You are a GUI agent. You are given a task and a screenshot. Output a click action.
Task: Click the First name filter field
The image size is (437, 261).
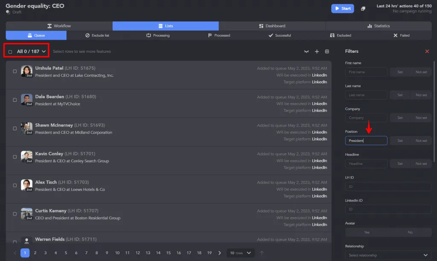tap(366, 72)
